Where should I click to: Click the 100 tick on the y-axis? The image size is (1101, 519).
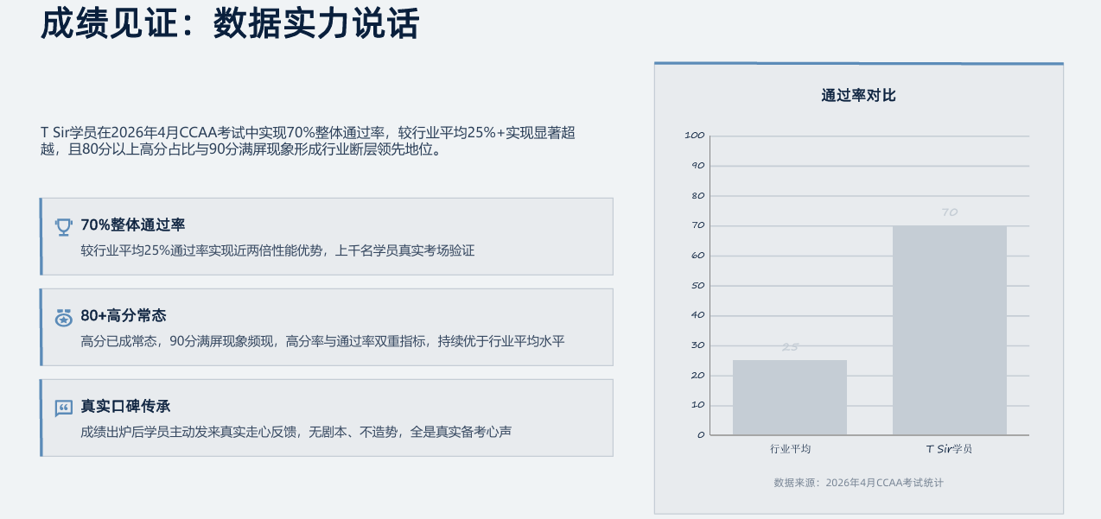click(695, 136)
